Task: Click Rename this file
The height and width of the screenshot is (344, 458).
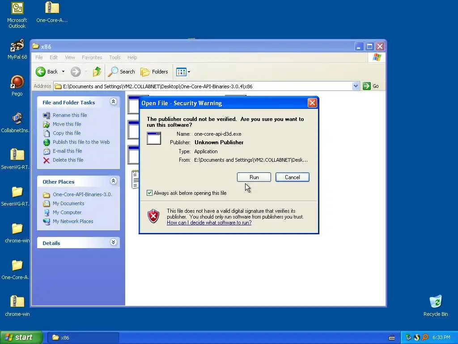Action: [70, 115]
